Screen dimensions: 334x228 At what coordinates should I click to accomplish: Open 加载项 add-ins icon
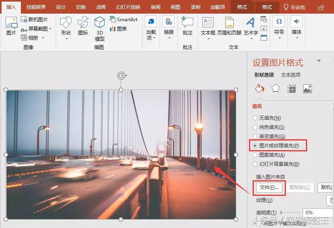(151, 21)
